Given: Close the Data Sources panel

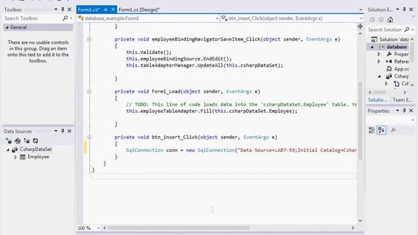Looking at the screenshot, I should (69, 131).
